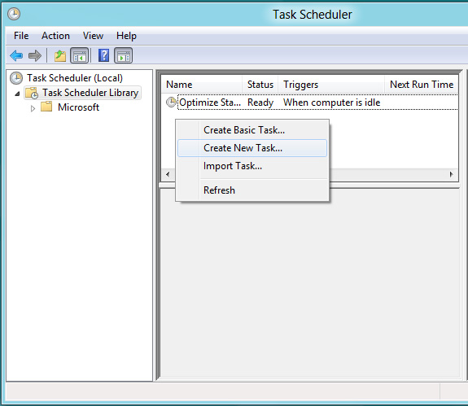Select Task Scheduler (Local) root node

coord(75,78)
